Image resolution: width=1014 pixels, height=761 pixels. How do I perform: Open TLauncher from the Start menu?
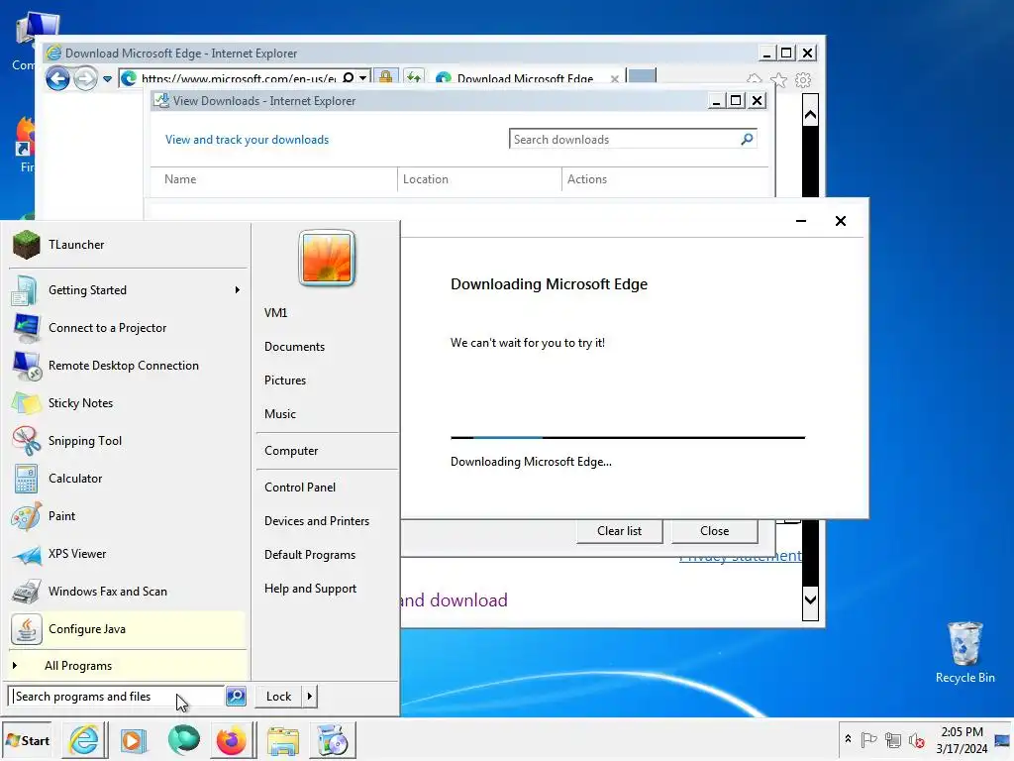[128, 245]
